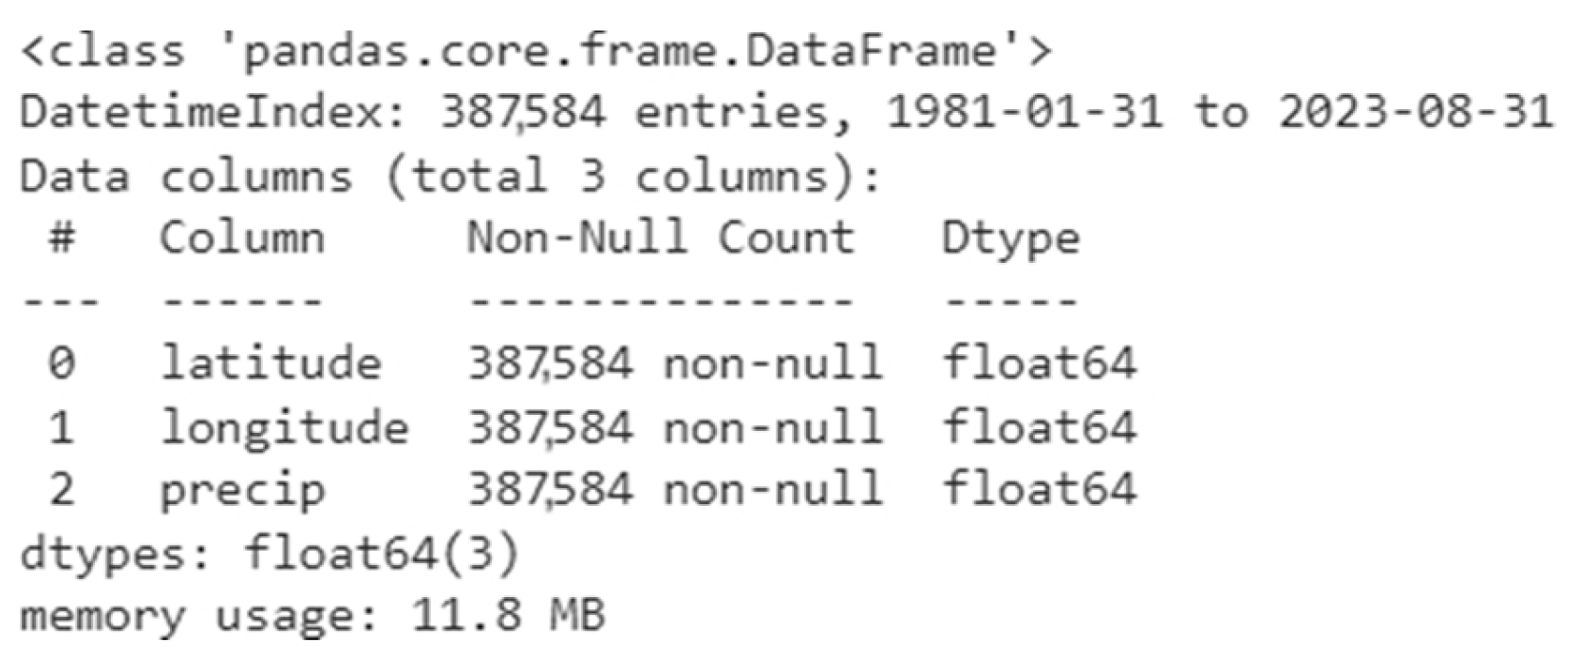Viewport: 1579px width, 655px height.
Task: Click the '#' column header
Action: 62,238
